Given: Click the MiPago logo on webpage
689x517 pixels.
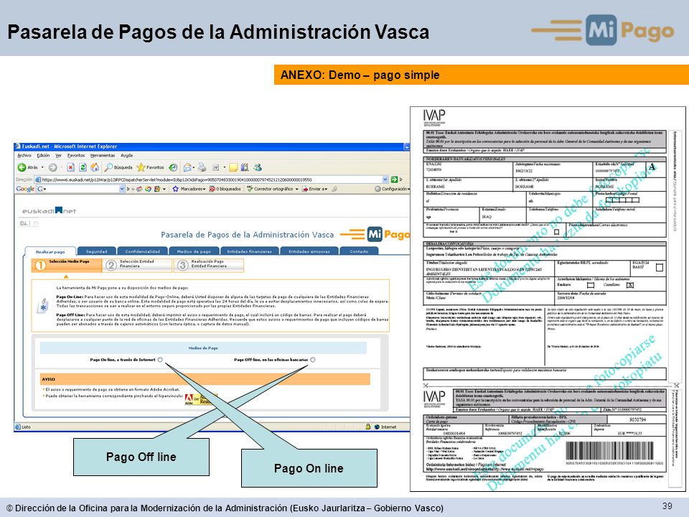Looking at the screenshot, I should point(375,234).
